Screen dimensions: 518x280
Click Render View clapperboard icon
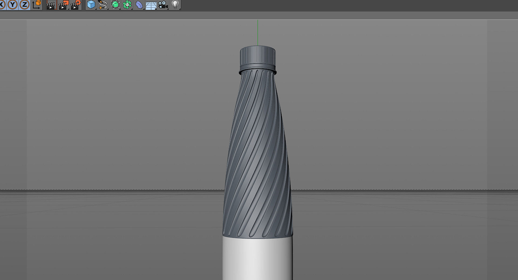pyautogui.click(x=51, y=5)
